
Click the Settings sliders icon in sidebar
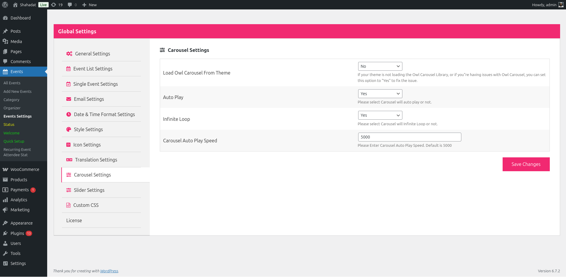tap(5, 263)
